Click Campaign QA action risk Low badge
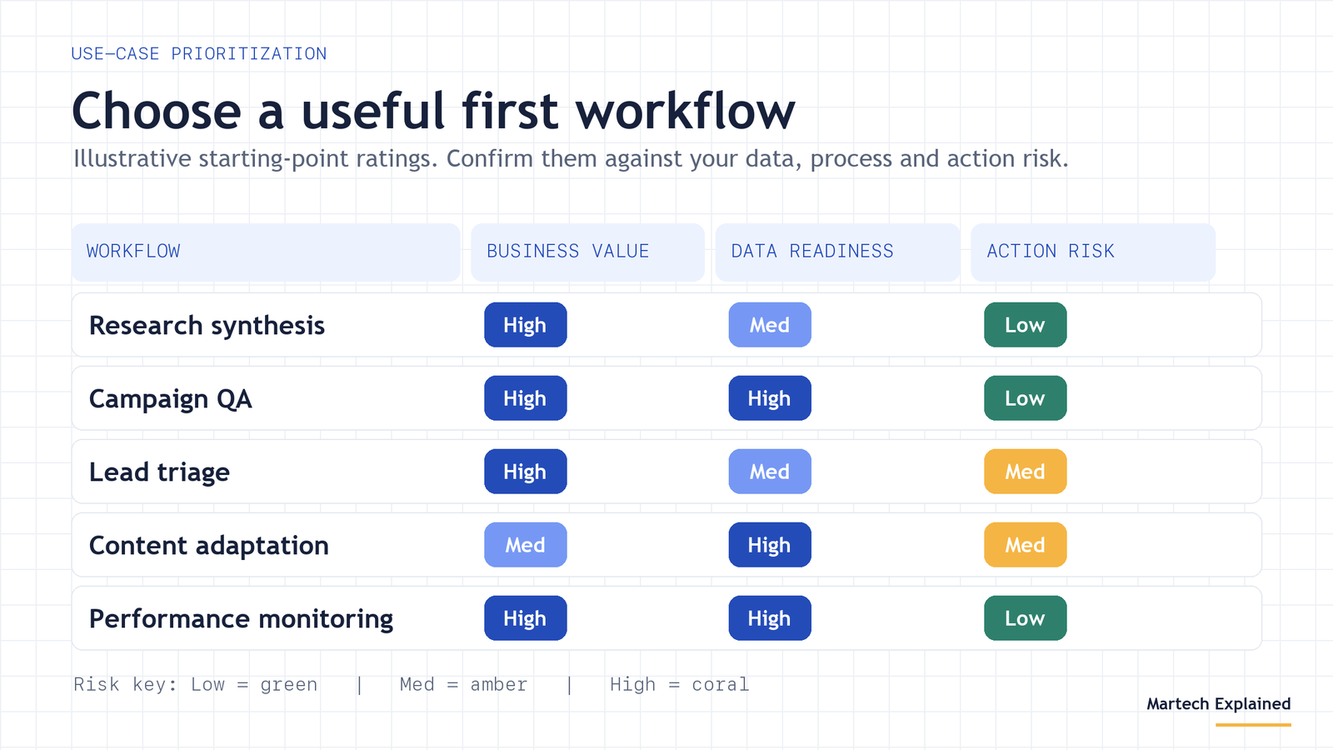 click(1026, 398)
